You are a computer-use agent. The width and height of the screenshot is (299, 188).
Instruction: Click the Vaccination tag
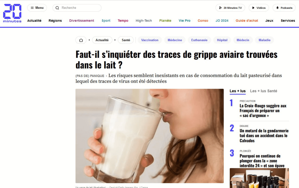(150, 40)
